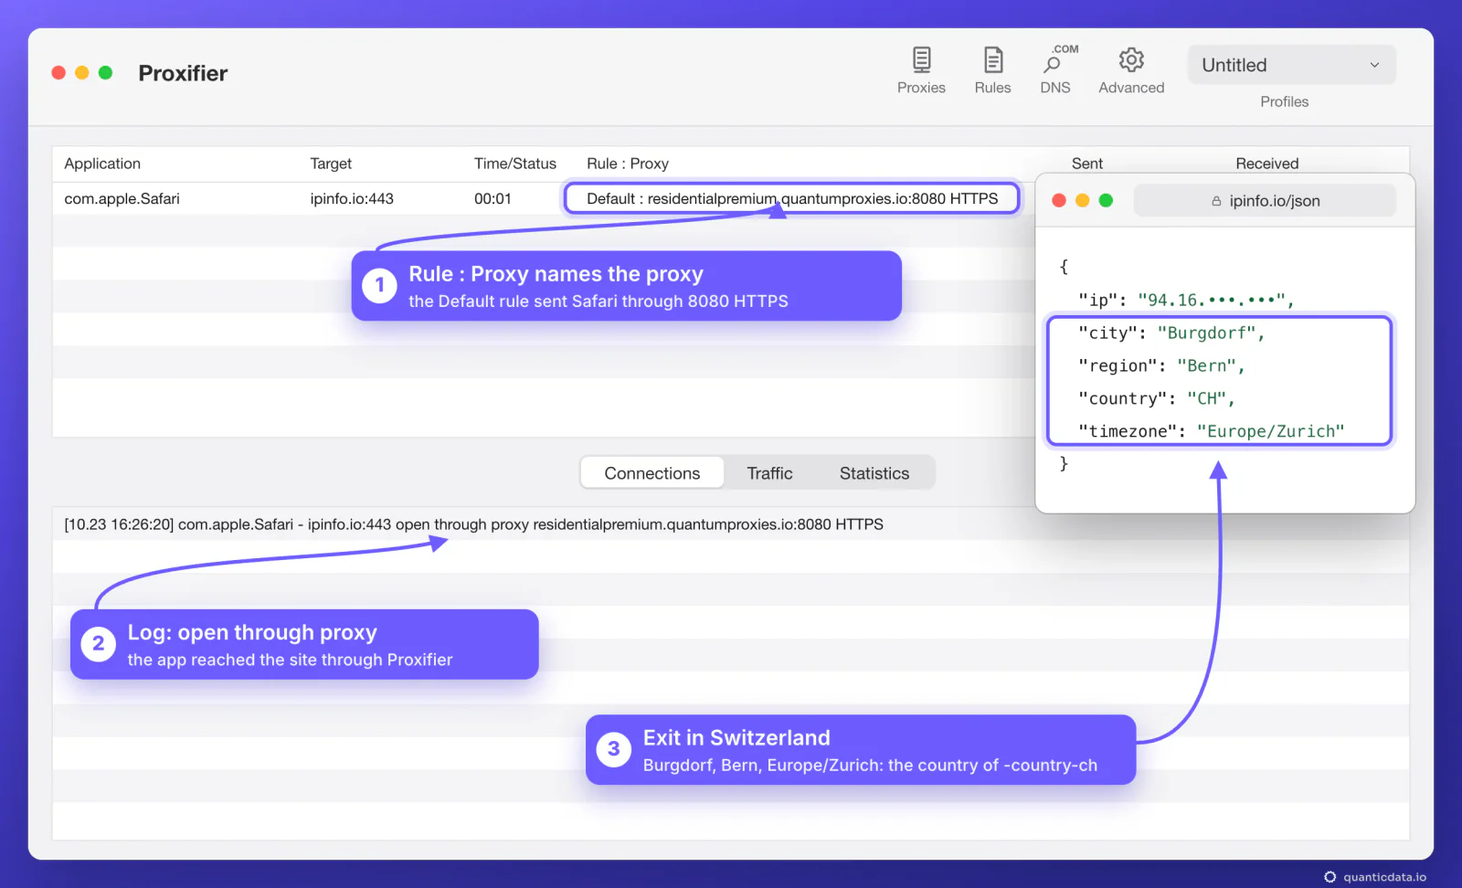The width and height of the screenshot is (1462, 888).
Task: Click the ipinfo.io:443 target cell
Action: tap(352, 198)
